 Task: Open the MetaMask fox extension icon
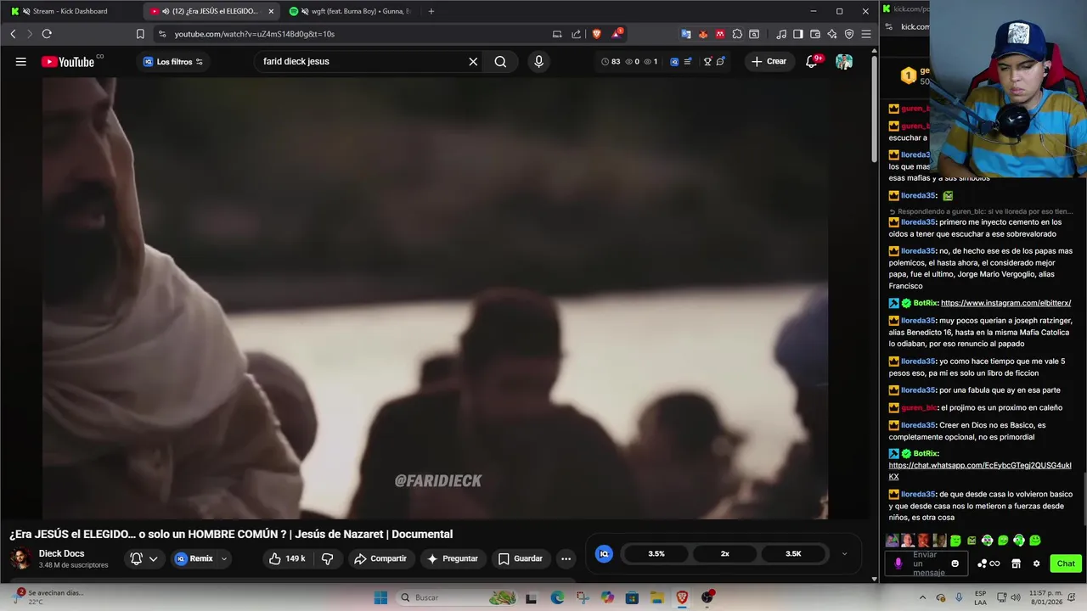tap(703, 34)
